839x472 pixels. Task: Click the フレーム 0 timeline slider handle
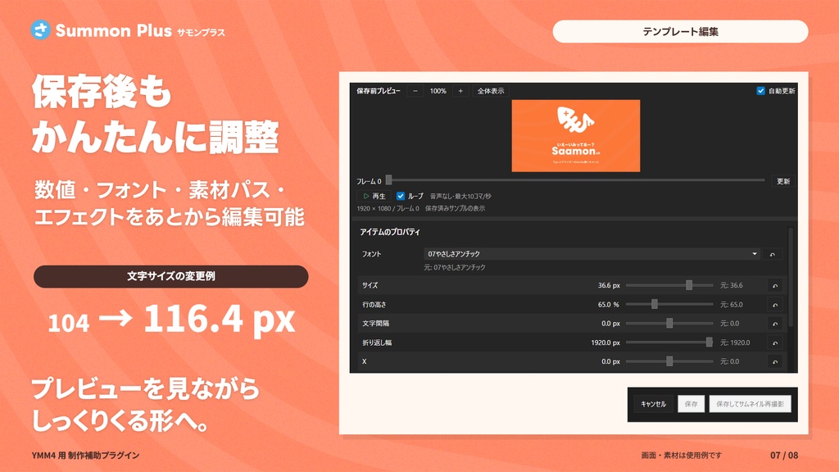389,180
